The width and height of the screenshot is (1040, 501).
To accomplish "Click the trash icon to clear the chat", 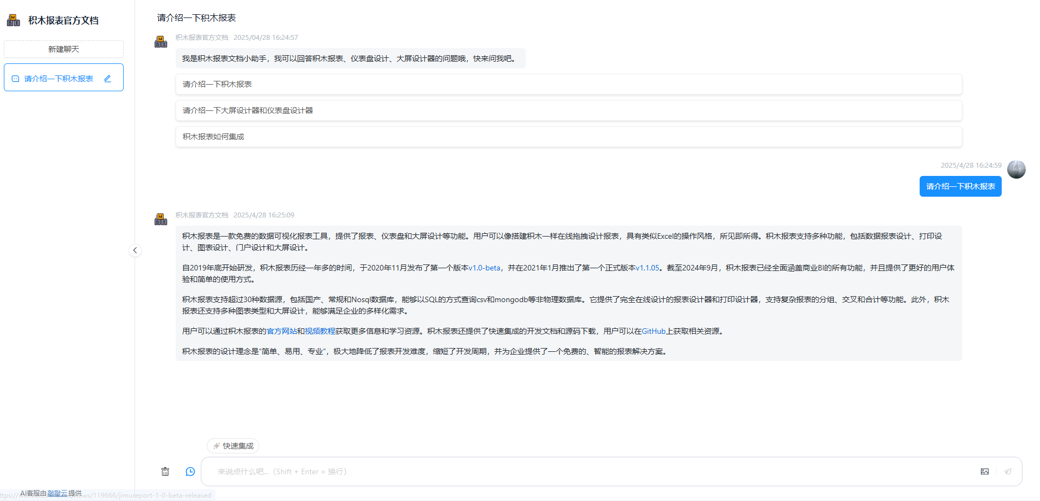I will [165, 471].
